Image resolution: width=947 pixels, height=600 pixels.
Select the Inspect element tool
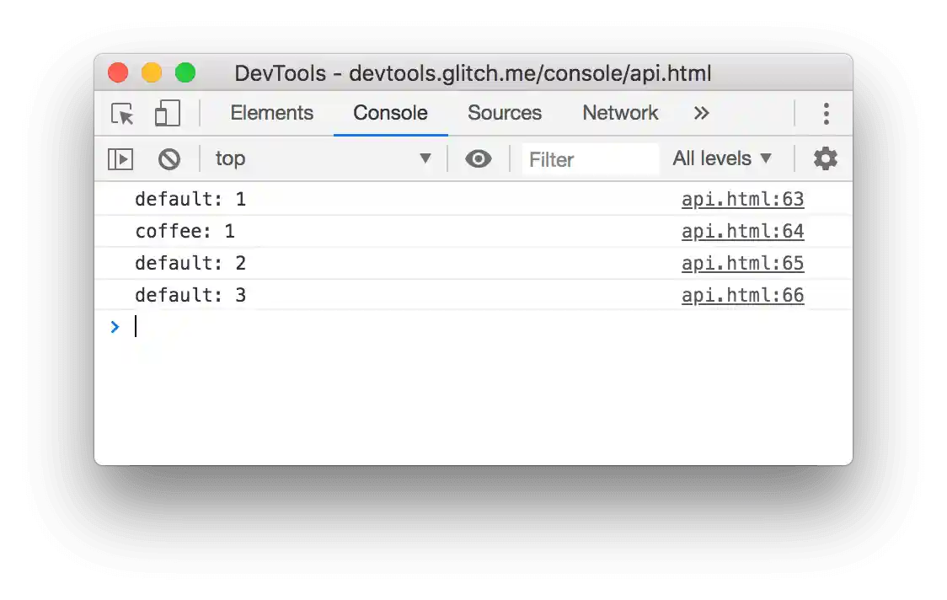(x=121, y=113)
